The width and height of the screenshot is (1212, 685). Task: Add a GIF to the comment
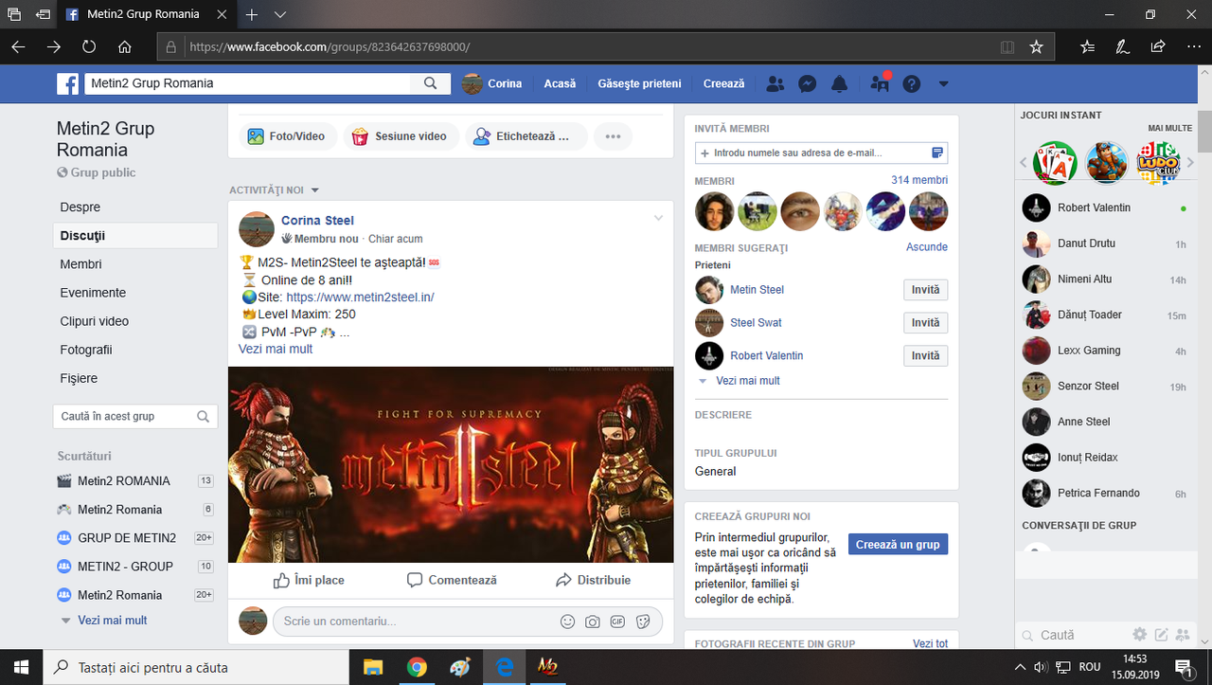pyautogui.click(x=617, y=622)
